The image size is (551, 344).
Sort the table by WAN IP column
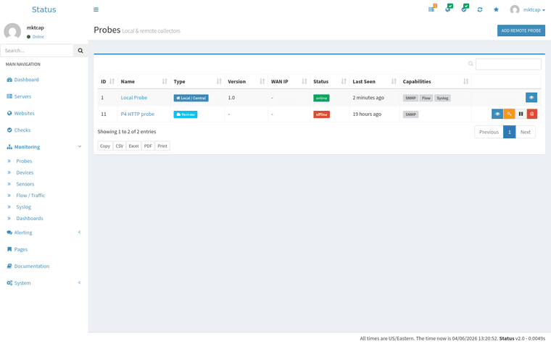coord(289,81)
